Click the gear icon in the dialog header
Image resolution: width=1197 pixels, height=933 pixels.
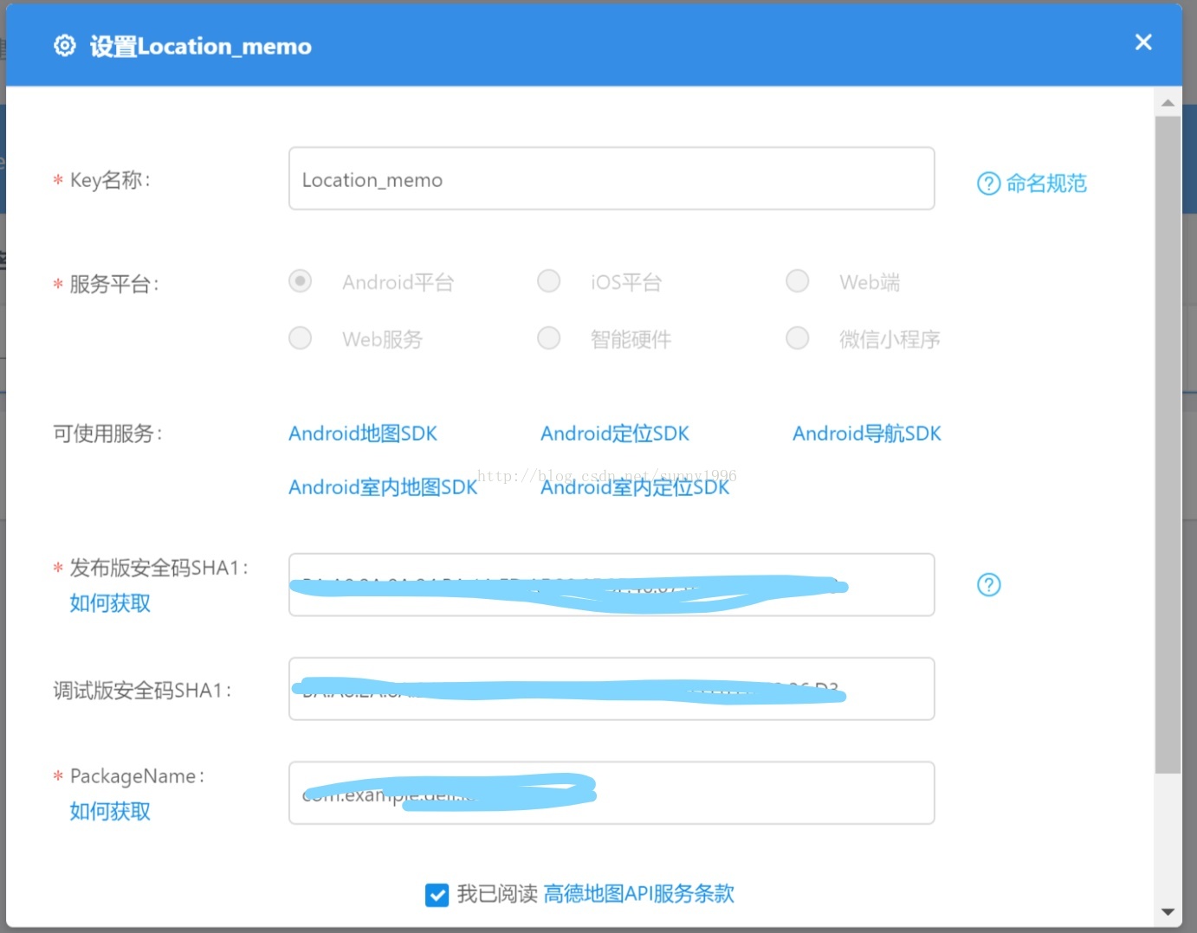65,45
